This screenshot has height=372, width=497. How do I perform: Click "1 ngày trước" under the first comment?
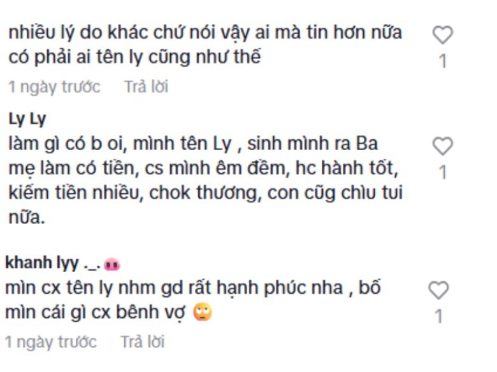(54, 87)
